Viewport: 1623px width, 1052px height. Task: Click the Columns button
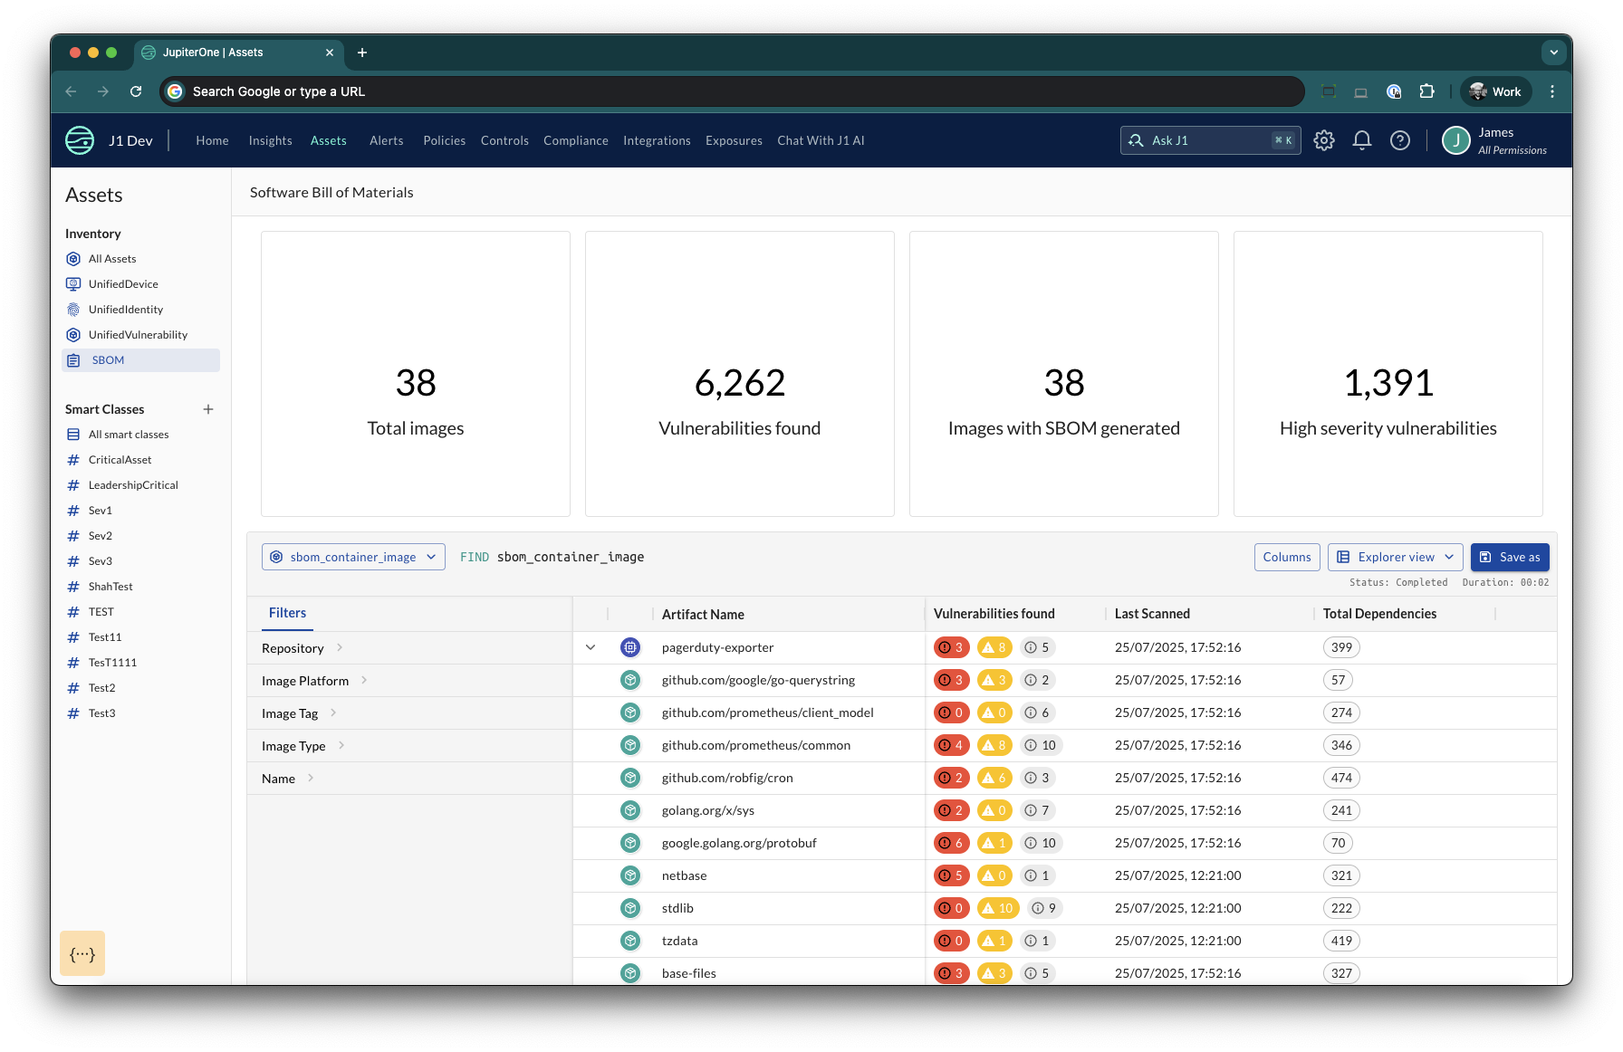(x=1287, y=557)
